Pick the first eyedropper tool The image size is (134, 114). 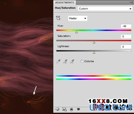point(58,61)
